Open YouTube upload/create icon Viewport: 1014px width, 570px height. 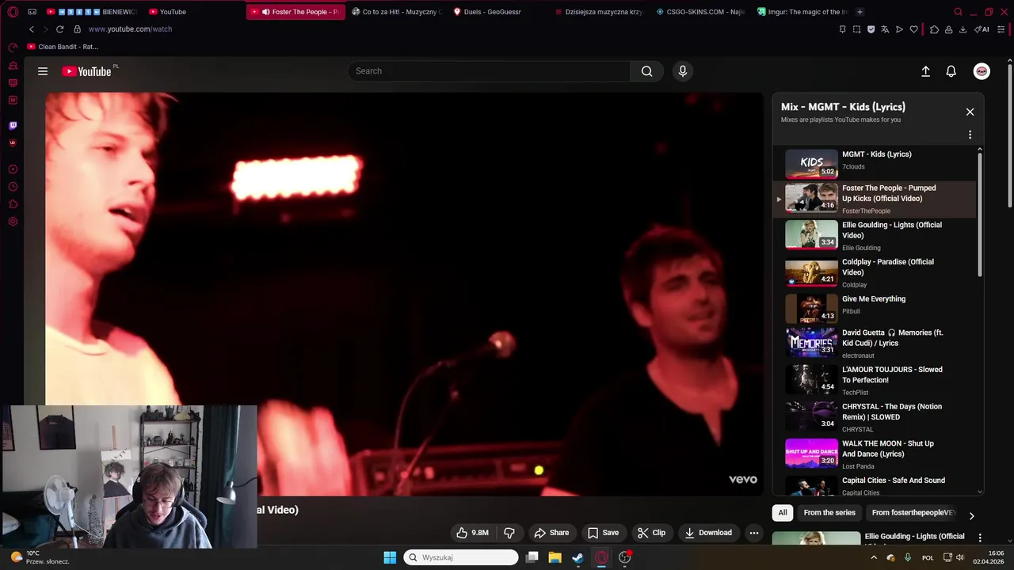925,71
